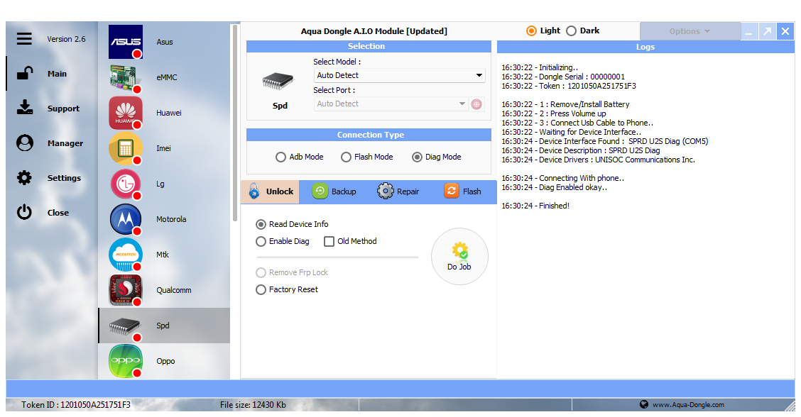This screenshot has width=801, height=417.
Task: Open the Select Port dropdown
Action: tap(391, 104)
